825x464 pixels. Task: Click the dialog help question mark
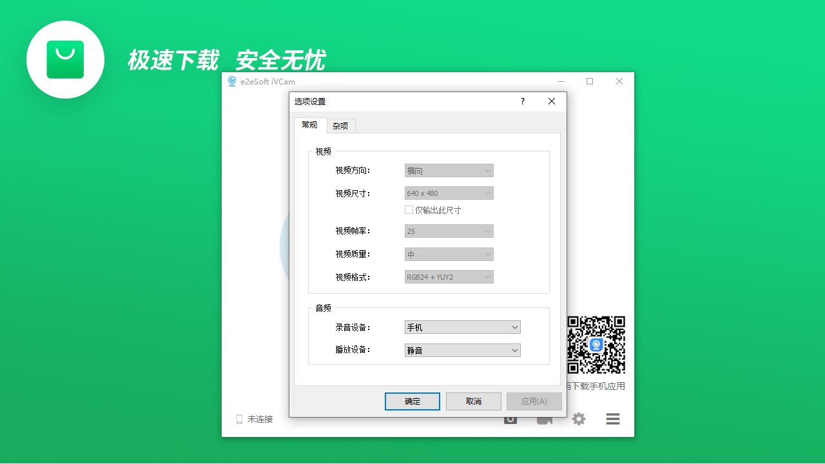pos(523,101)
